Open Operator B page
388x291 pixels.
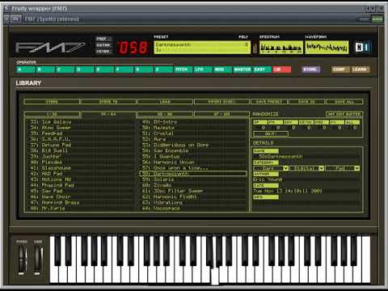coord(45,70)
